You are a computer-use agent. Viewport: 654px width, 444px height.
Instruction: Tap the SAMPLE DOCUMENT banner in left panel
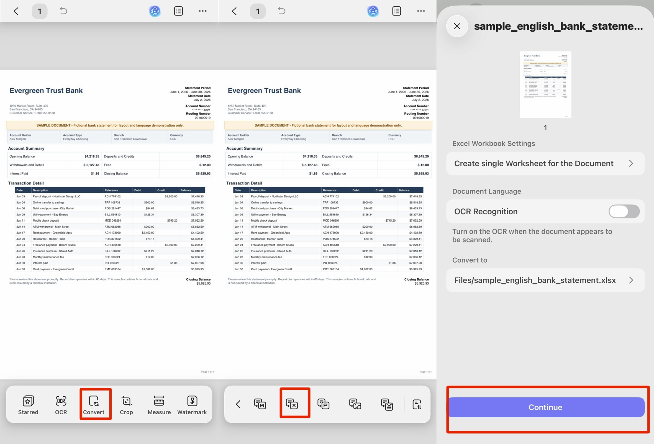[x=110, y=125]
